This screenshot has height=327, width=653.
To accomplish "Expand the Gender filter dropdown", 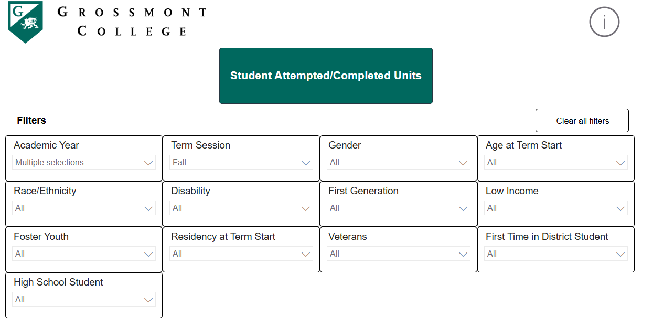I will coord(398,162).
